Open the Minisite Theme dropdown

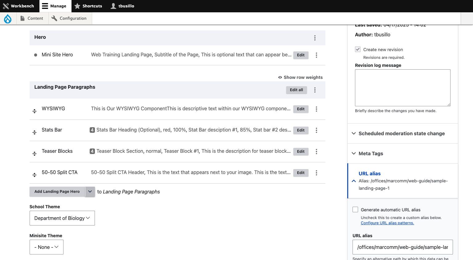pos(47,247)
